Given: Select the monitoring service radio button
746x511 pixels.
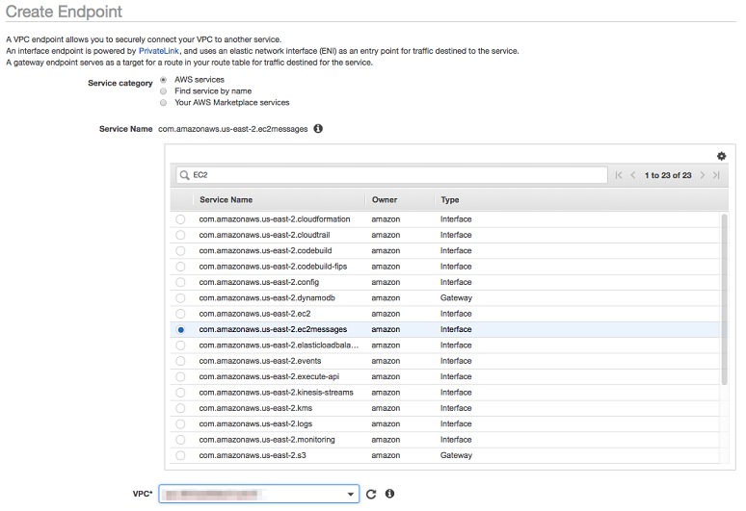Looking at the screenshot, I should (180, 440).
